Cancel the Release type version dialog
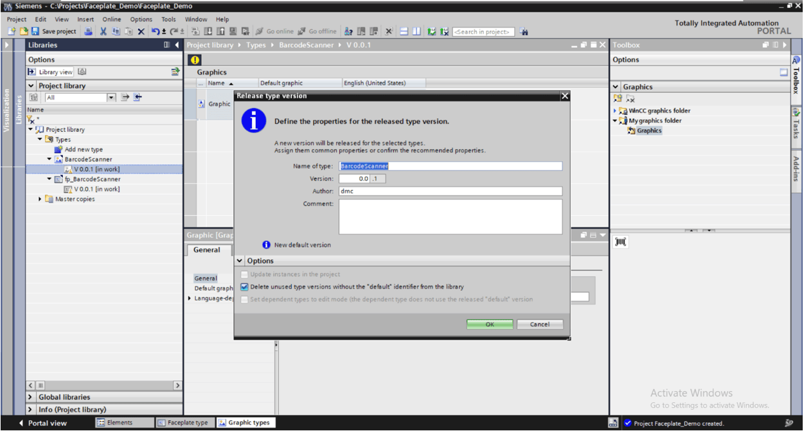Image resolution: width=804 pixels, height=431 pixels. coord(540,324)
